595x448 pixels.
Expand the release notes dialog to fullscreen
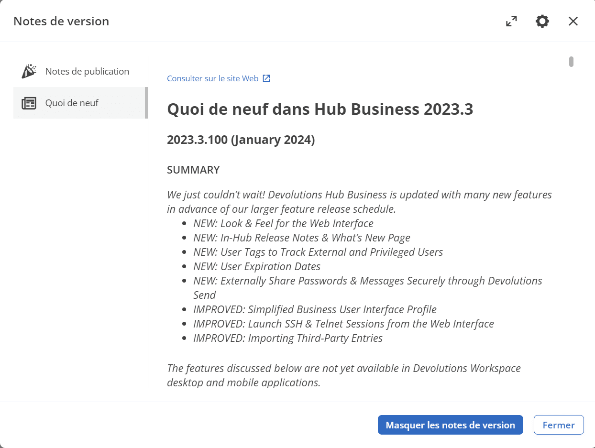coord(511,22)
